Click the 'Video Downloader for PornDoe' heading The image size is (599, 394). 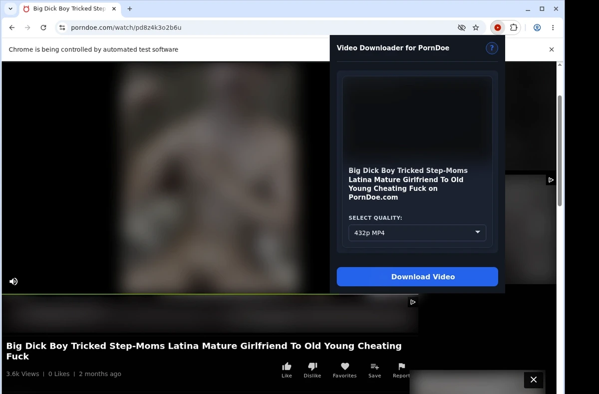(393, 48)
